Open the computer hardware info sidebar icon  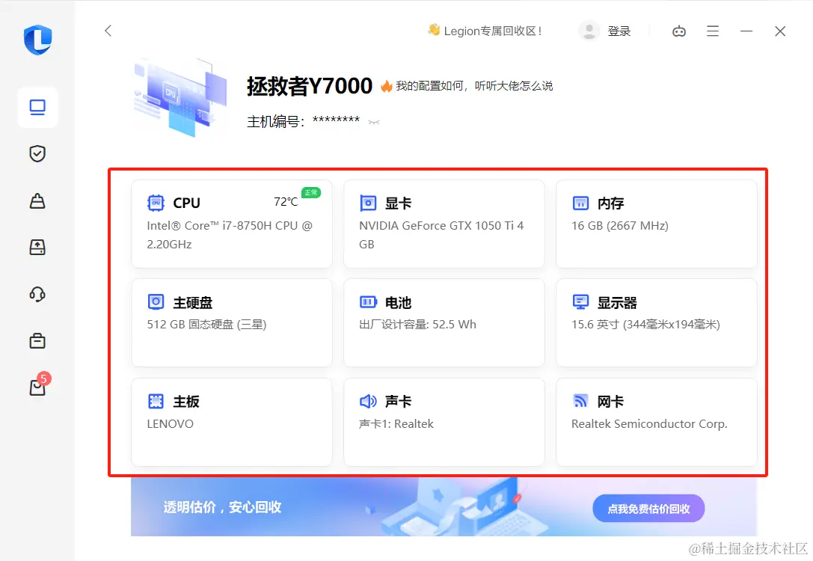click(37, 107)
